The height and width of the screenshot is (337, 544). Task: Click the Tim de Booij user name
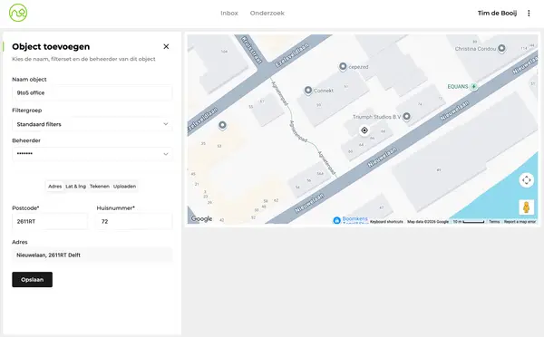pyautogui.click(x=497, y=14)
